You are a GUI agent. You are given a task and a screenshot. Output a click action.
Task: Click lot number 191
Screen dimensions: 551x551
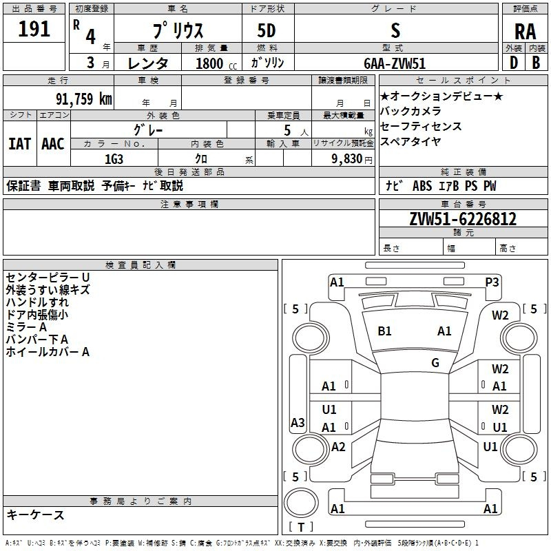coord(34,31)
